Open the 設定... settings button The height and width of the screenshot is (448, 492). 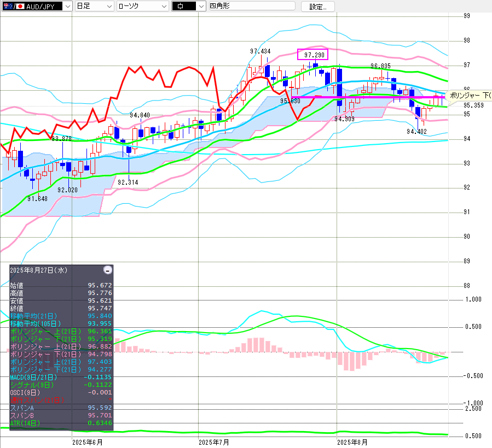point(317,7)
